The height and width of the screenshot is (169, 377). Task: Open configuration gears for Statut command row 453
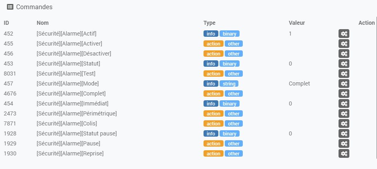(x=344, y=64)
